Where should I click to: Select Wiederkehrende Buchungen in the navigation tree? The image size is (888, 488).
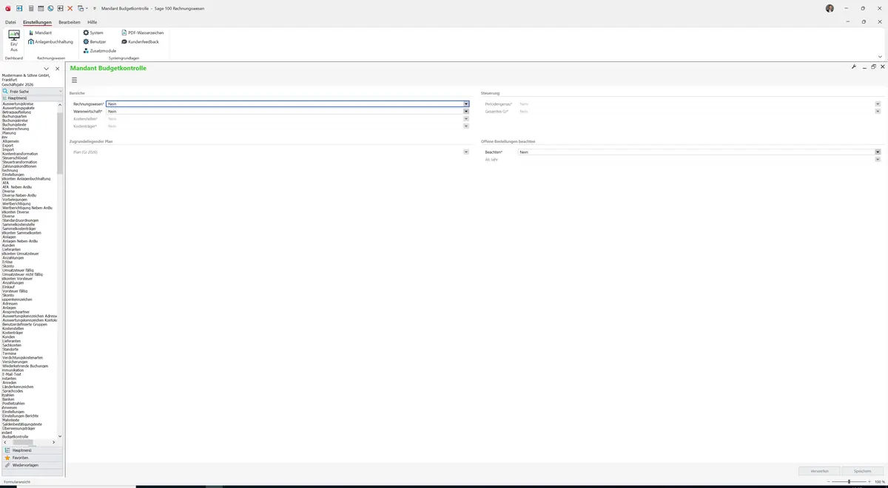click(25, 366)
